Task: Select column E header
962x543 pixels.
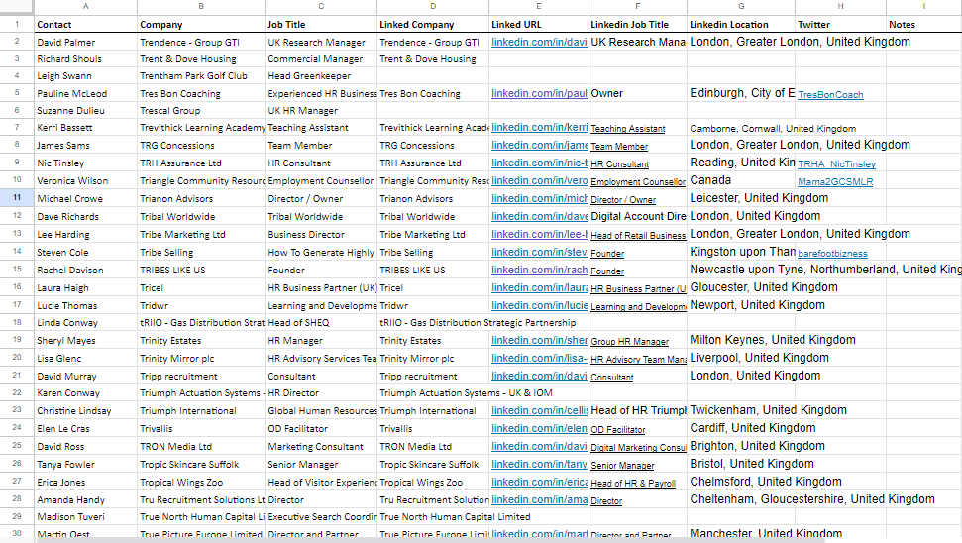Action: point(538,7)
